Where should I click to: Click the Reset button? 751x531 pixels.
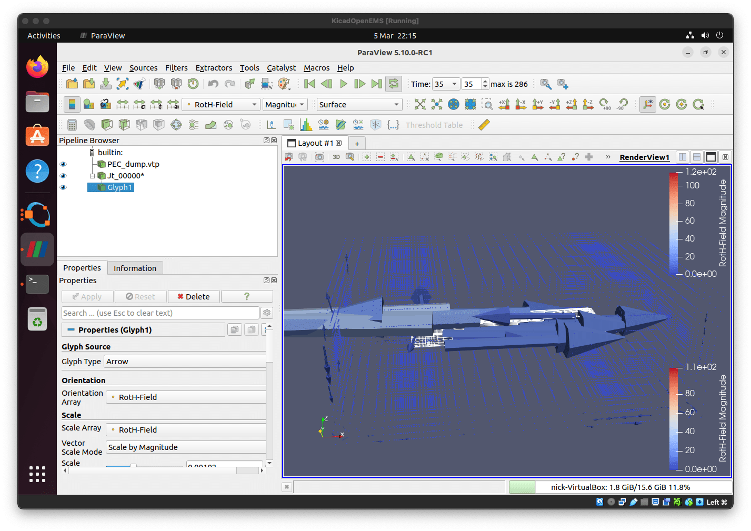pyautogui.click(x=141, y=297)
